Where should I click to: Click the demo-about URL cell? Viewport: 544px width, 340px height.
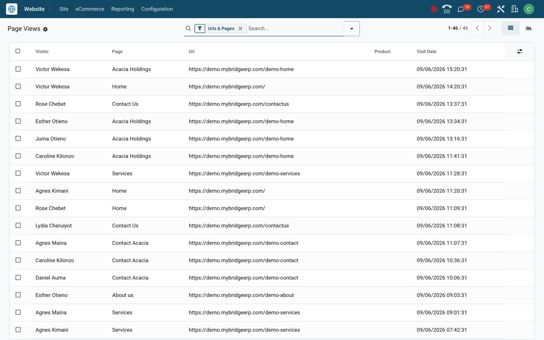[x=241, y=295]
